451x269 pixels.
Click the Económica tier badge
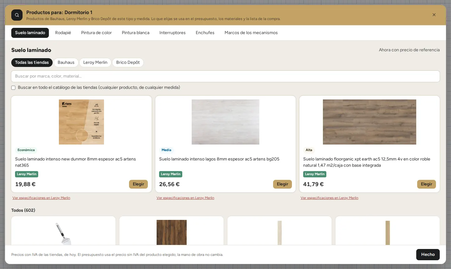pyautogui.click(x=26, y=150)
